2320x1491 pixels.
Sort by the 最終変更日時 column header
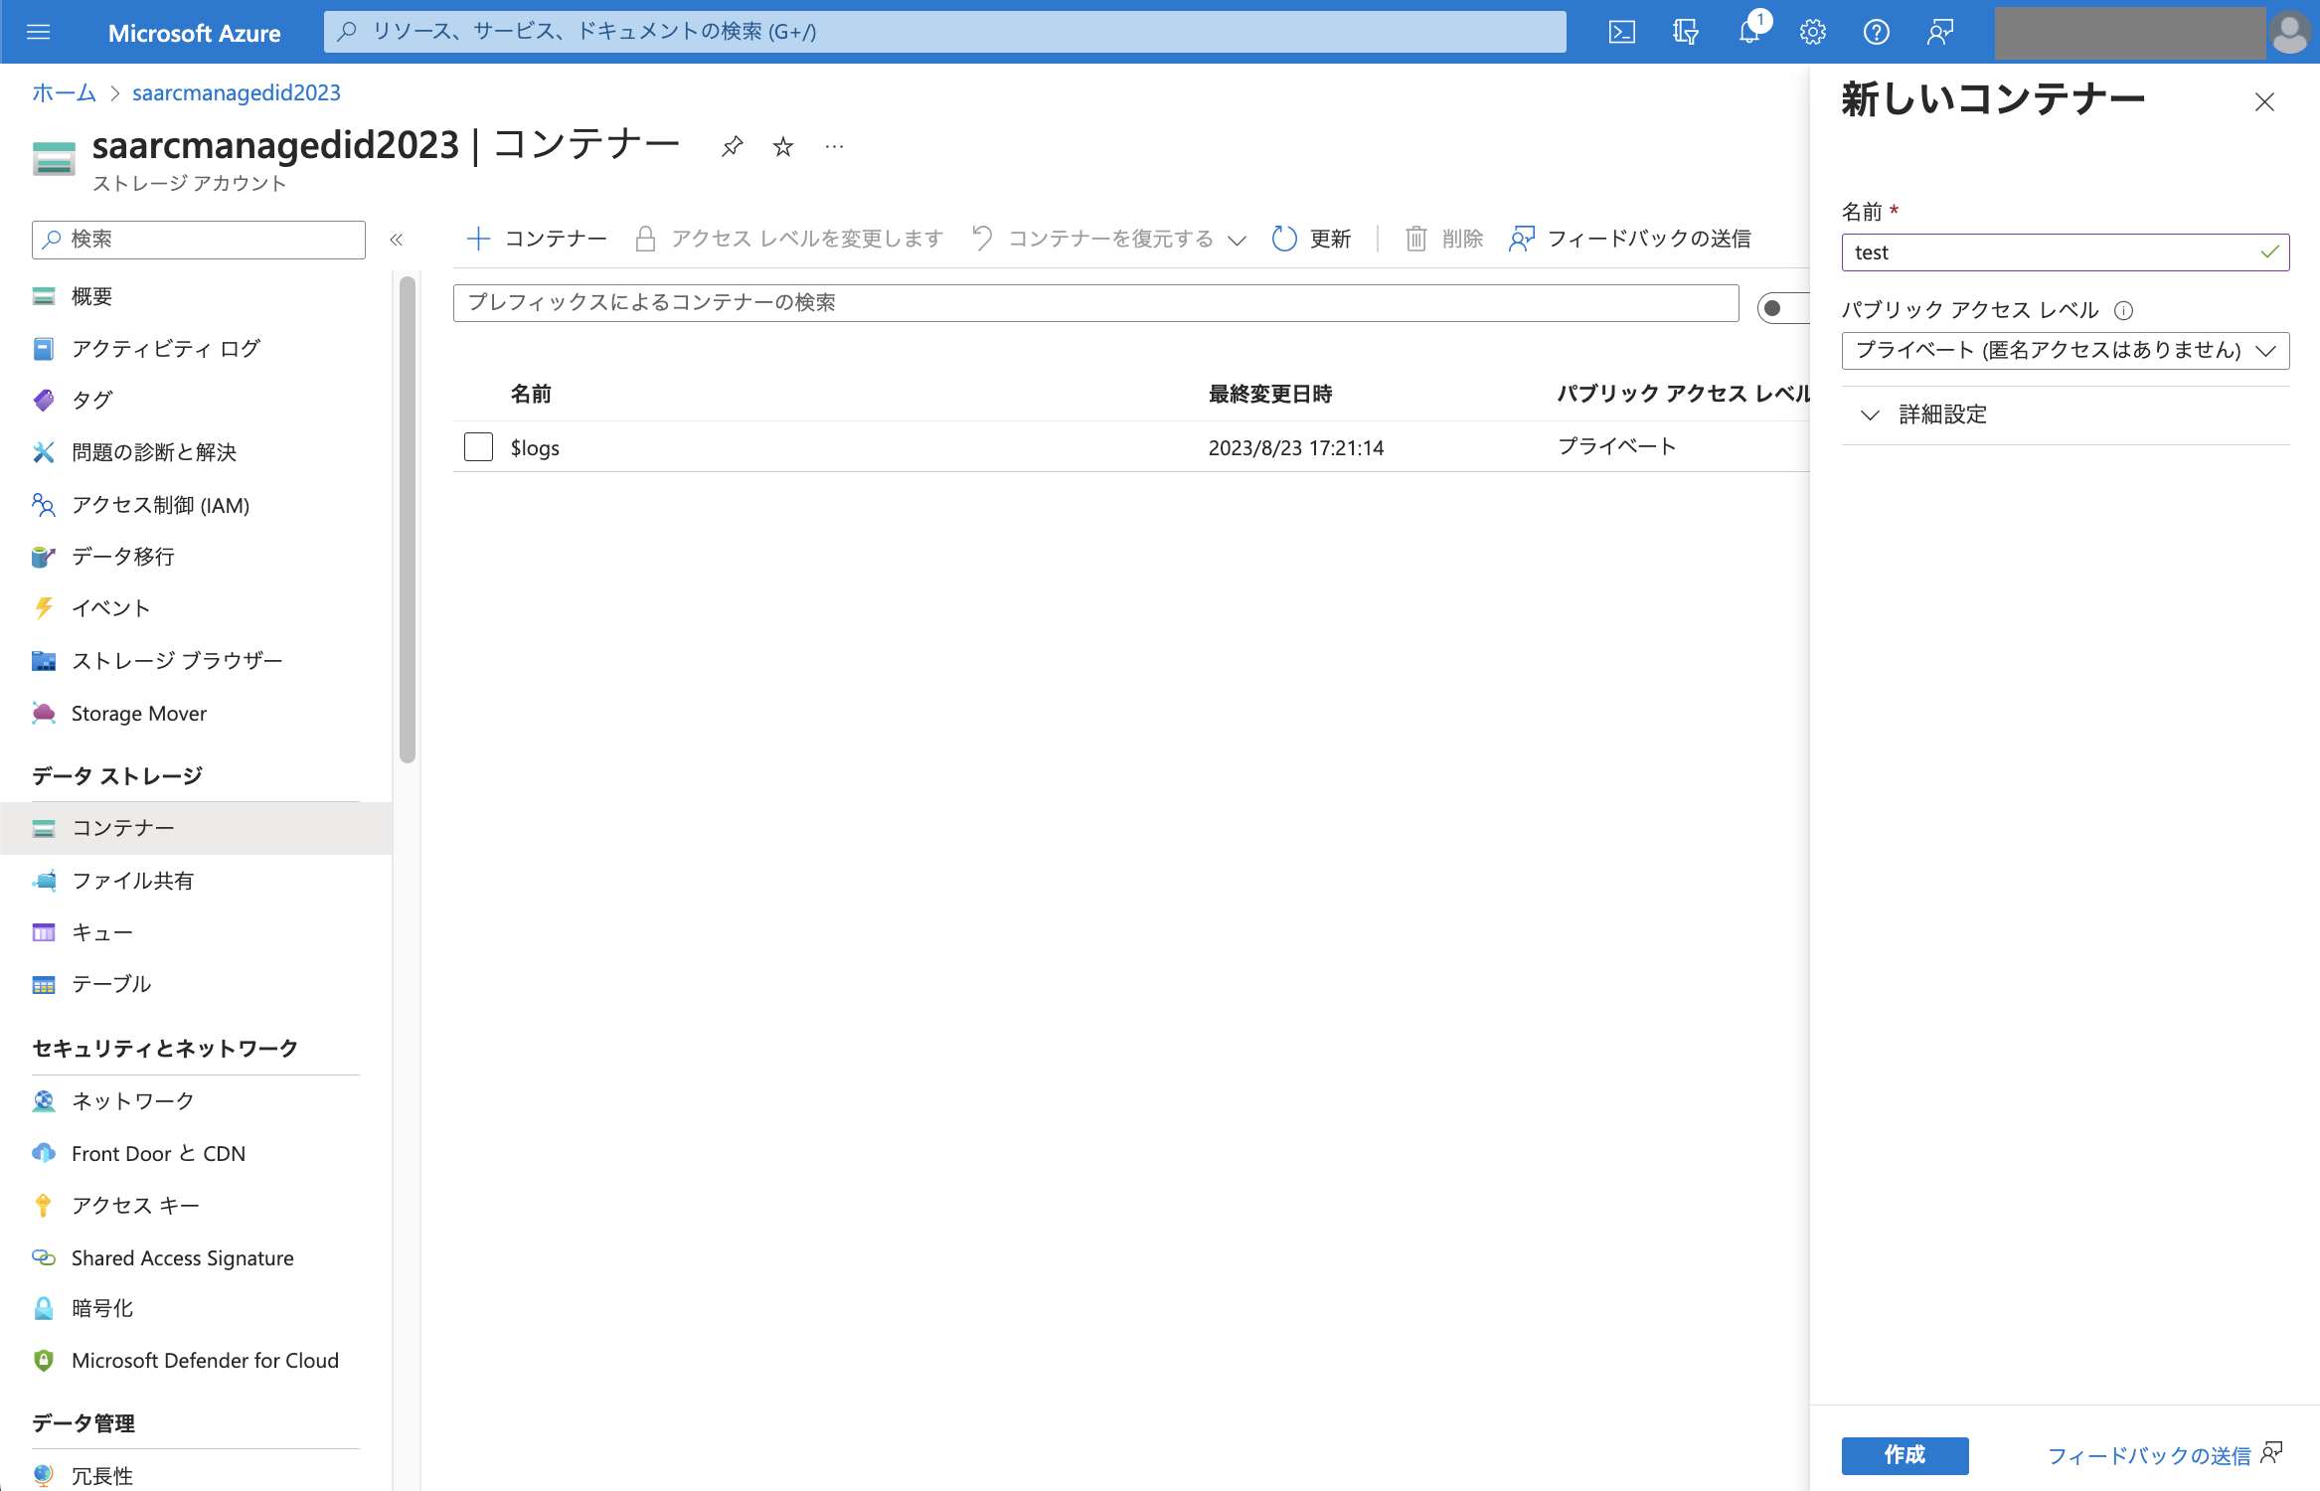click(x=1270, y=394)
